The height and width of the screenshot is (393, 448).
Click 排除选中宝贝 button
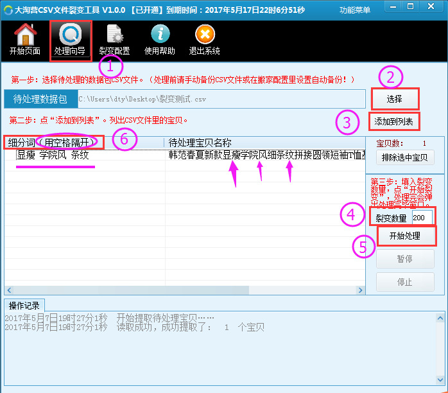click(405, 157)
